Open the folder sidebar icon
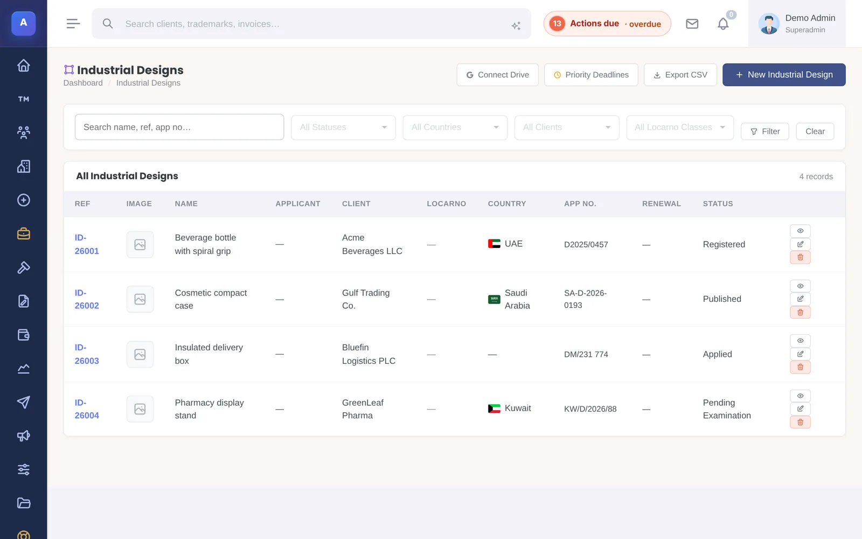The height and width of the screenshot is (539, 862). pos(23,503)
